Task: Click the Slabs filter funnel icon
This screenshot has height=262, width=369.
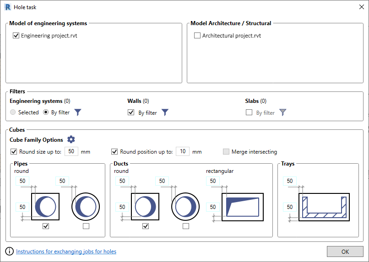Action: 282,112
